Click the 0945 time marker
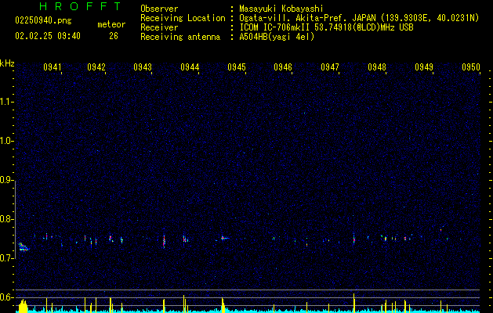This screenshot has width=493, height=313. [237, 67]
